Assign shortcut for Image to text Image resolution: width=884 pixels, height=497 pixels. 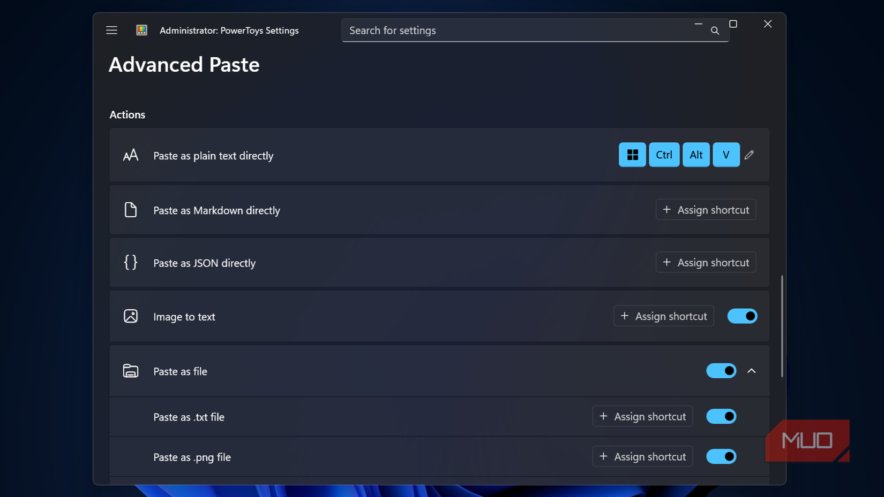coord(663,316)
